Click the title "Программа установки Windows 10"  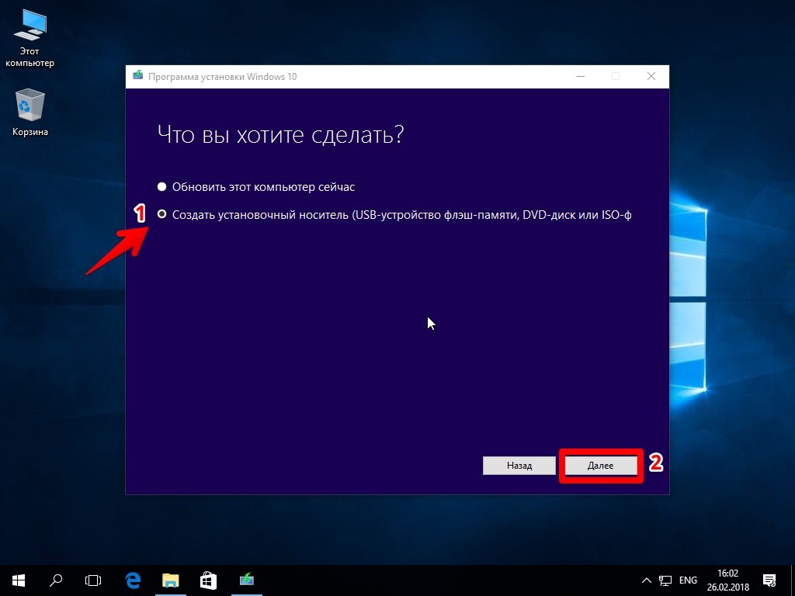point(222,77)
